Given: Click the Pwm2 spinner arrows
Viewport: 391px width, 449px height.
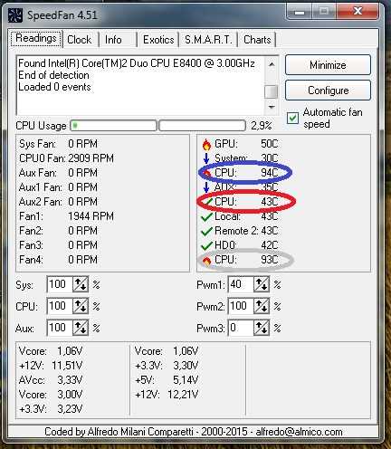Looking at the screenshot, I should [262, 306].
